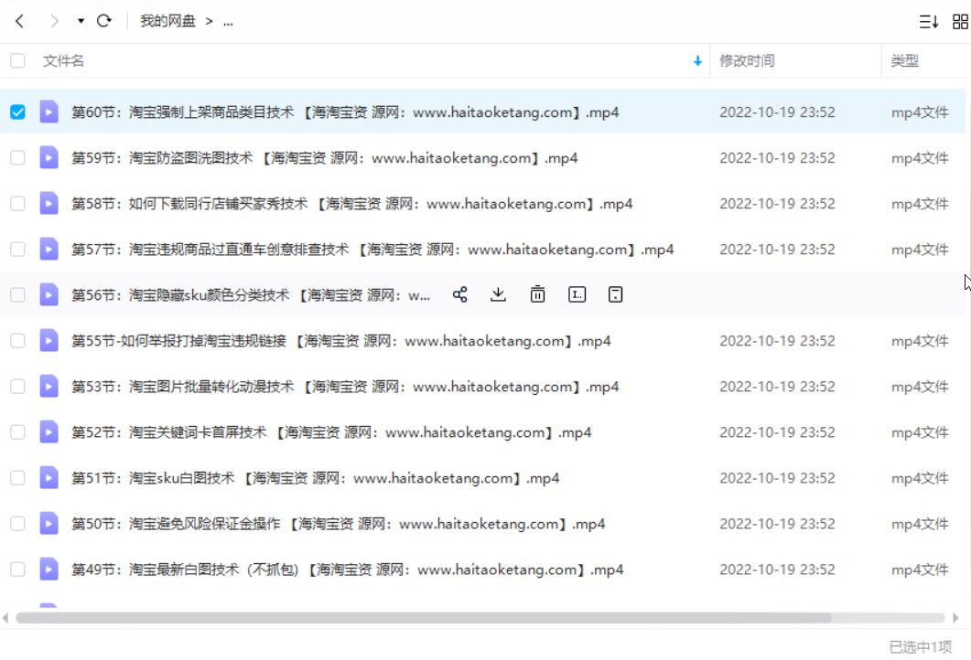Select file 第57节：淘宝违规商品过直通车创意排查技术
The height and width of the screenshot is (660, 971).
point(372,250)
